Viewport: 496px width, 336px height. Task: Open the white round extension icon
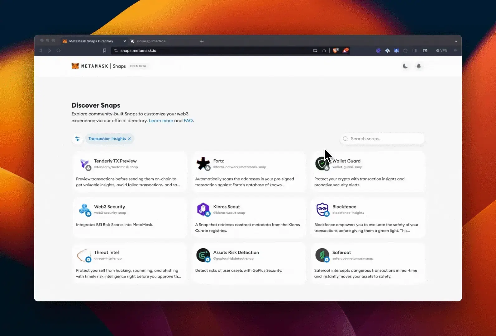(x=387, y=51)
